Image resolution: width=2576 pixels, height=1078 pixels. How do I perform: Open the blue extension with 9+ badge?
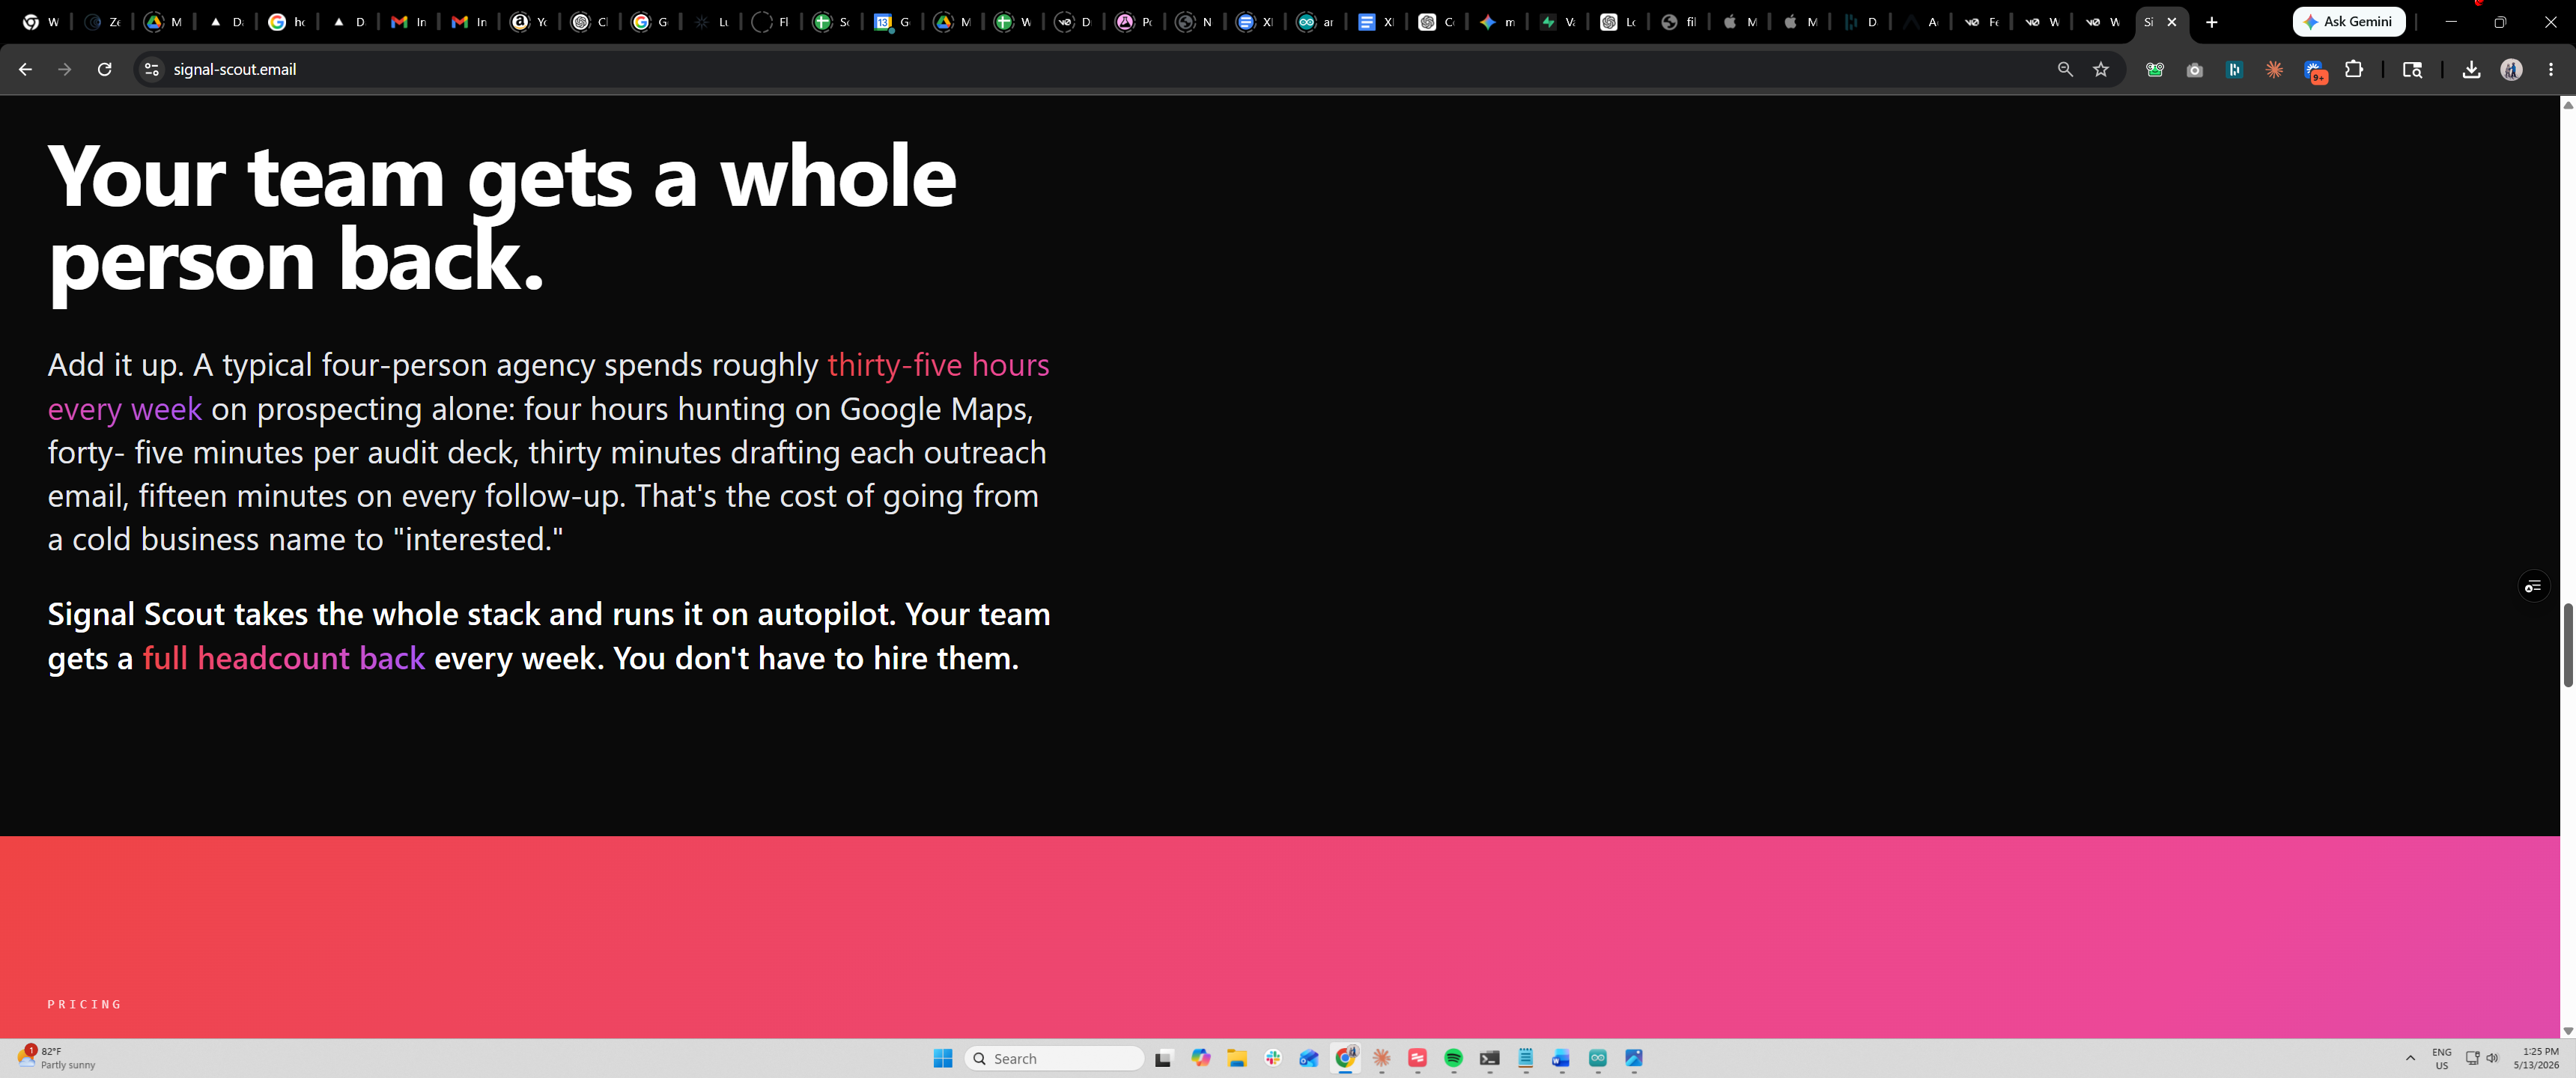coord(2315,71)
